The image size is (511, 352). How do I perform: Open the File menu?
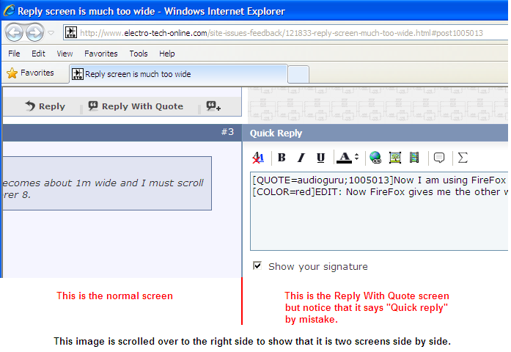[x=14, y=54]
